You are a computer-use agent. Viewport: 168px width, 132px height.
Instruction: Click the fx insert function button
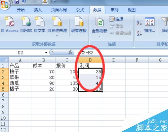click(x=71, y=52)
